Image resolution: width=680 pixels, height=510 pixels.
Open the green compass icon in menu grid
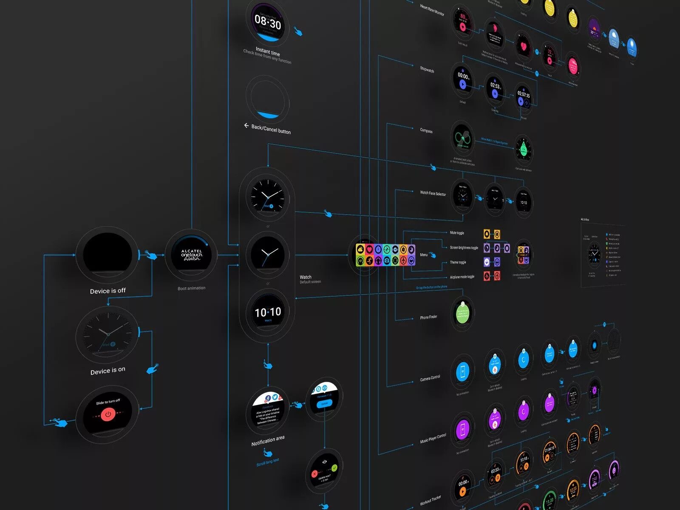pyautogui.click(x=387, y=249)
